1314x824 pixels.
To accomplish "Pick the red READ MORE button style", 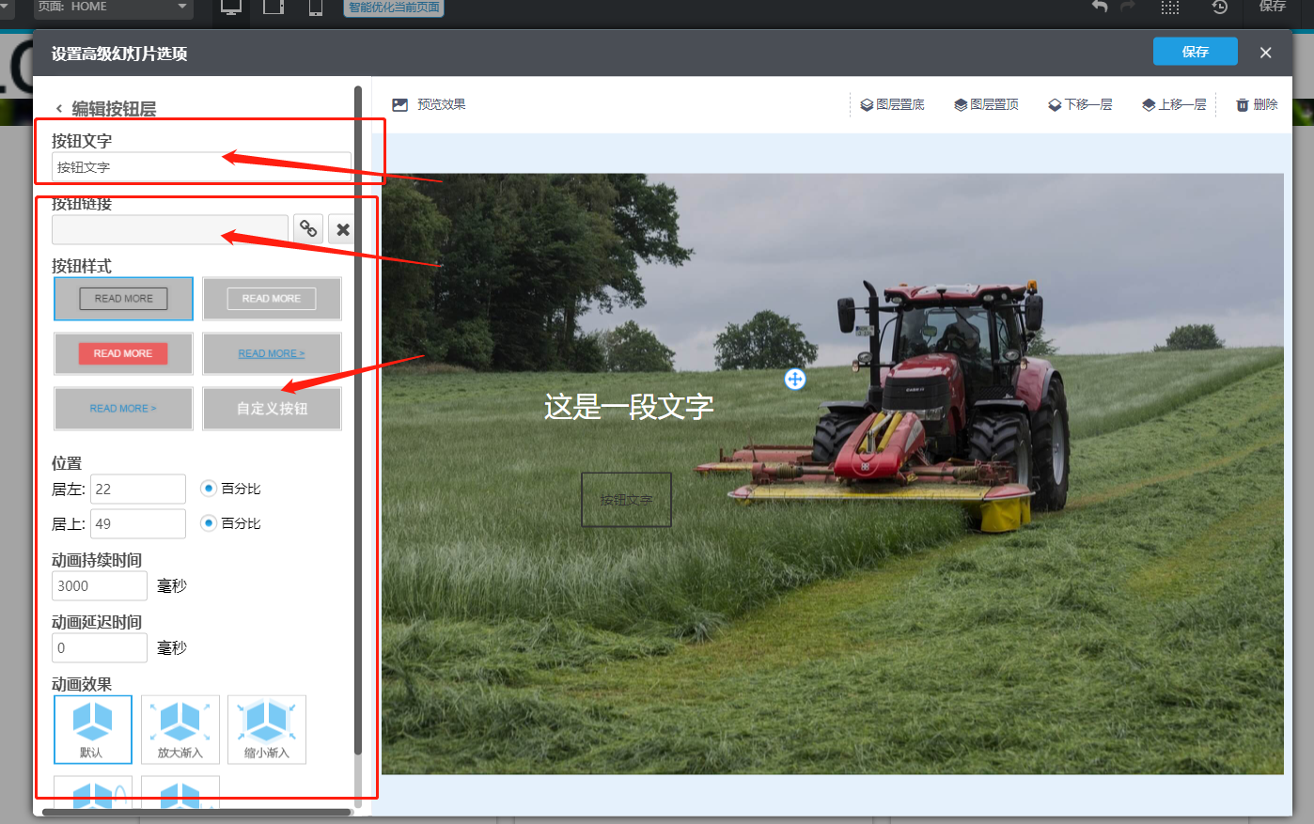I will [x=123, y=353].
